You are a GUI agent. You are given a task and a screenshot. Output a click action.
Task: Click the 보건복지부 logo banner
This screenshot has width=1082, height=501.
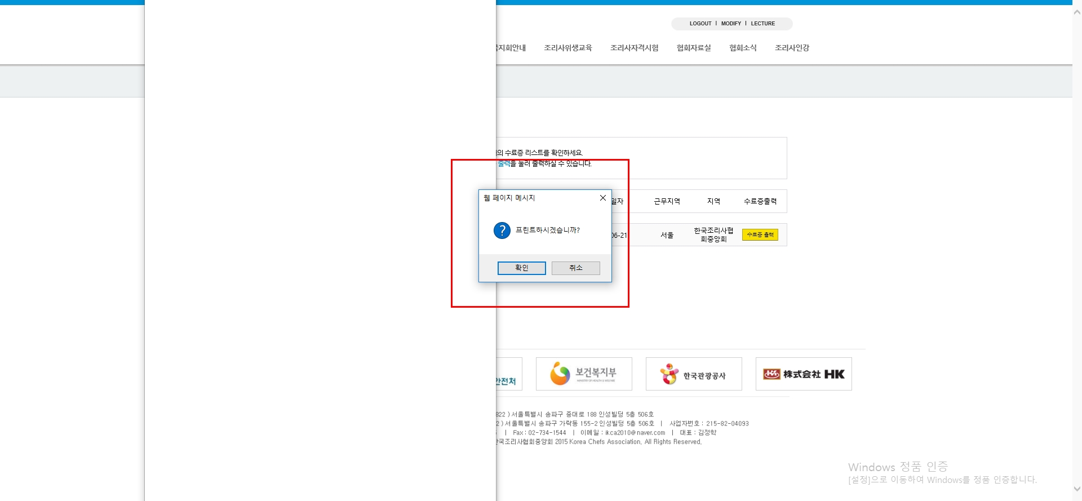pyautogui.click(x=583, y=374)
